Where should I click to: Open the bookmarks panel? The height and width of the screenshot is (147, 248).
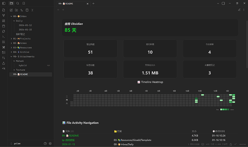point(24,3)
